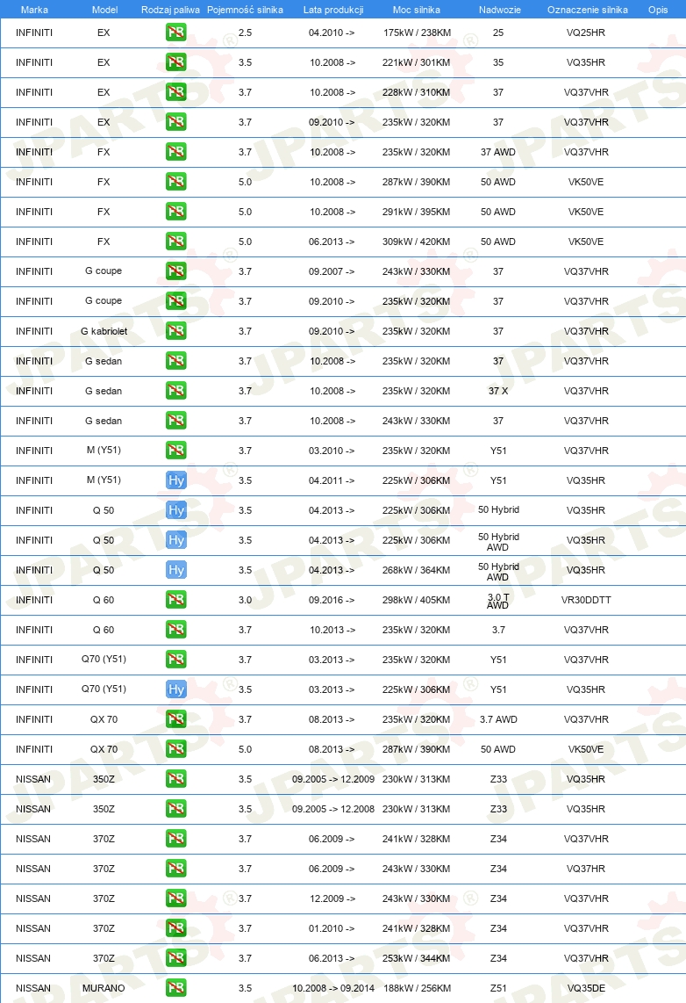Click petrol icon in G kabriolet row
Screen dimensions: 686x1003
coord(175,331)
